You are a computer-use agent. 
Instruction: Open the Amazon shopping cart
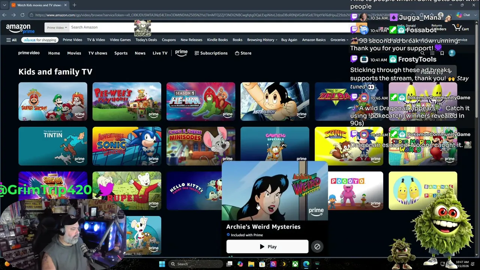pyautogui.click(x=461, y=28)
